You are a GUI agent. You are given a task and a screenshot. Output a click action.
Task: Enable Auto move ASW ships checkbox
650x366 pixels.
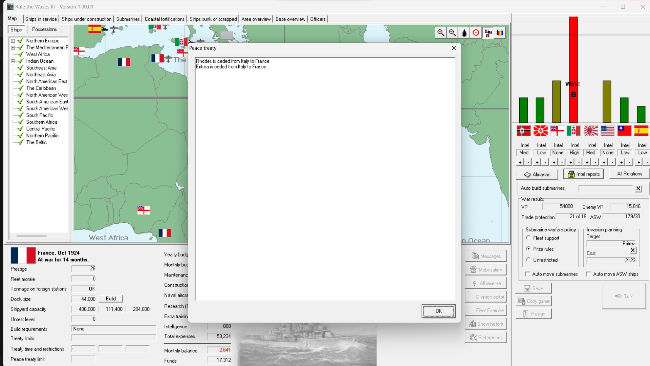point(588,274)
